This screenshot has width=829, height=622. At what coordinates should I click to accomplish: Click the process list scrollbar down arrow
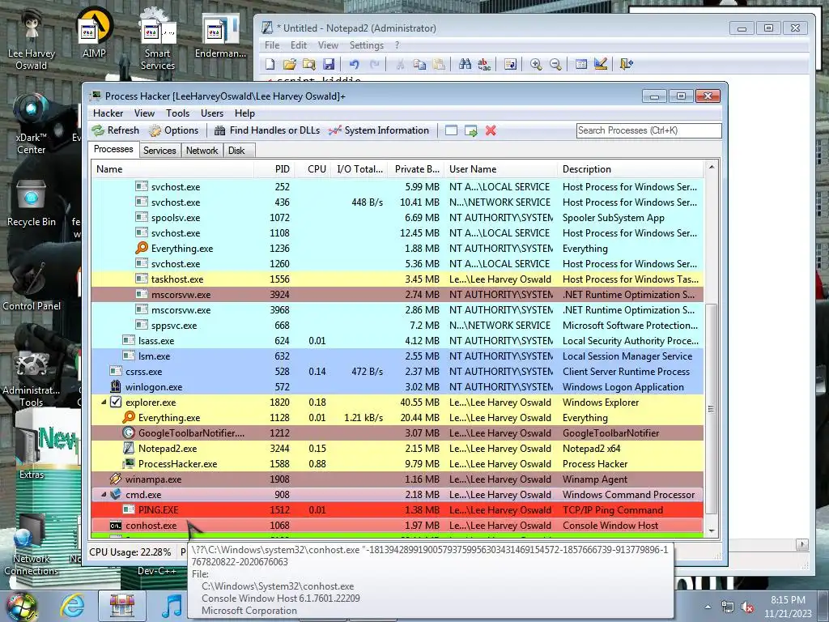[712, 531]
